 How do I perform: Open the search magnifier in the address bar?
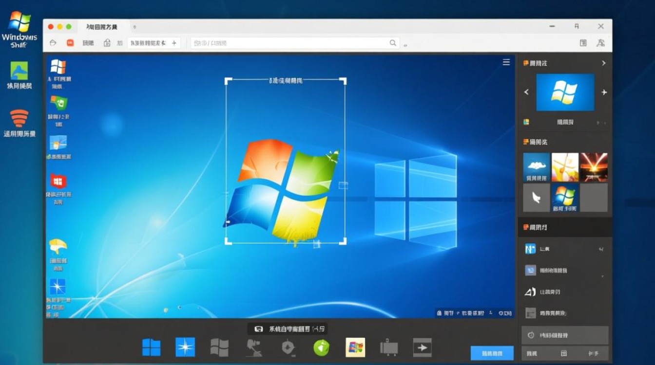[393, 43]
